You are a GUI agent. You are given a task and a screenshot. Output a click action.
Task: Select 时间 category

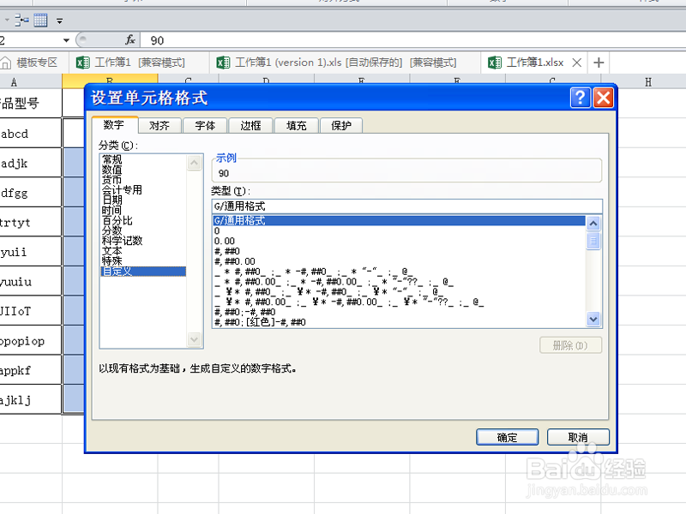click(112, 210)
